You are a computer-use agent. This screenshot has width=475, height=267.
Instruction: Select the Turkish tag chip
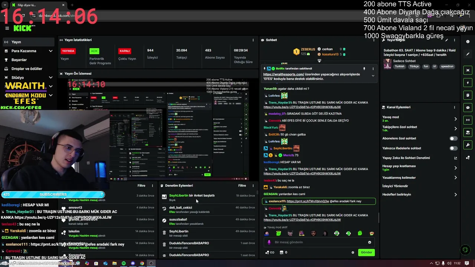(400, 66)
